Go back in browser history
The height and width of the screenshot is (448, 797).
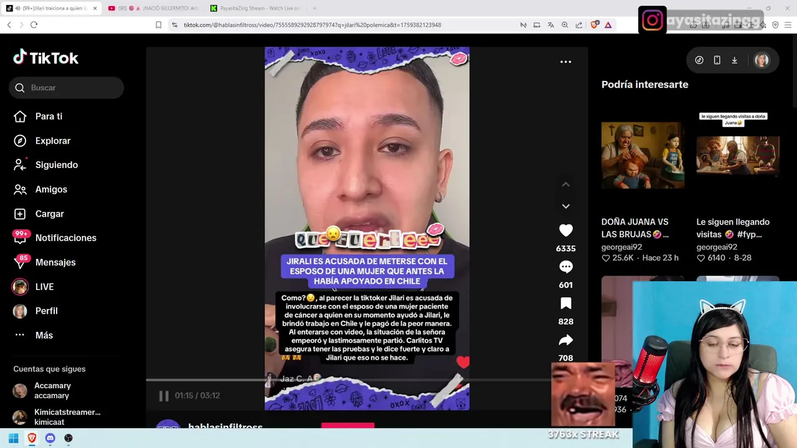pos(9,25)
